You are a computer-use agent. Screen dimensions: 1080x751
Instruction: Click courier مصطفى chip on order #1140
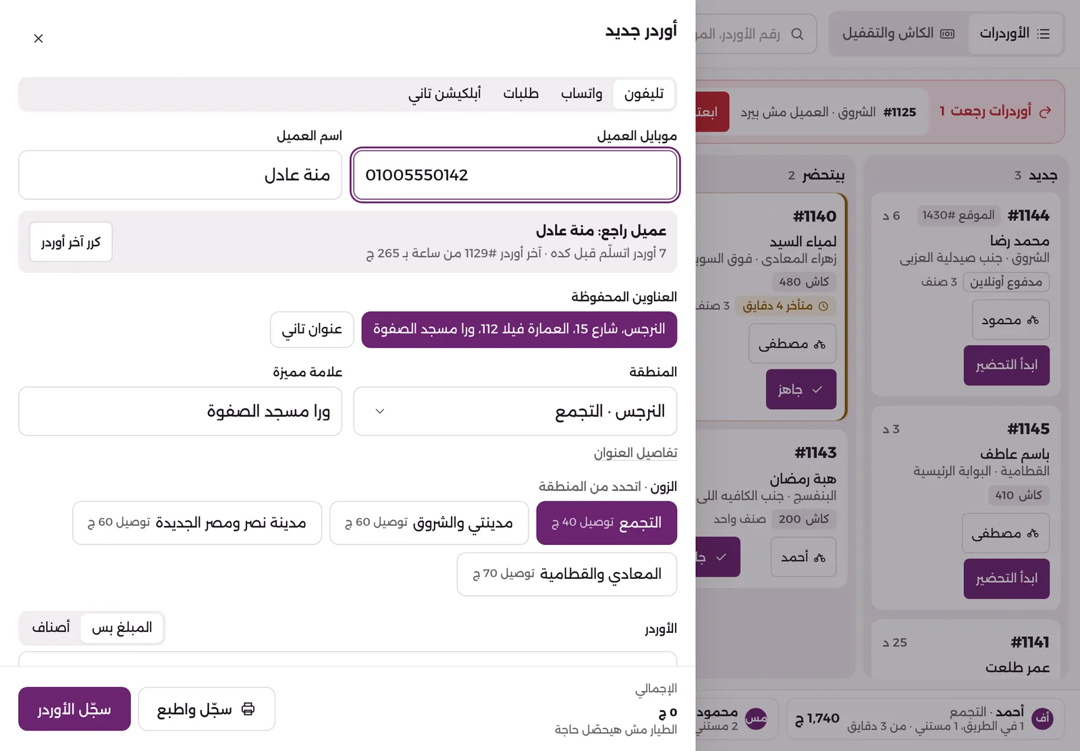tap(792, 344)
